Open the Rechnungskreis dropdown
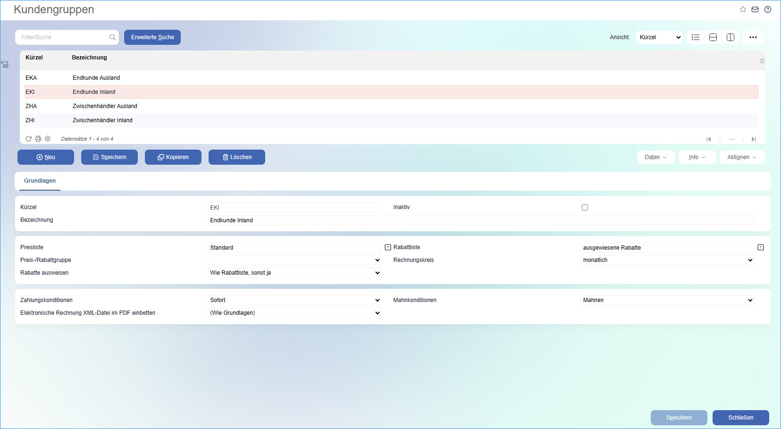The width and height of the screenshot is (781, 429). point(667,260)
